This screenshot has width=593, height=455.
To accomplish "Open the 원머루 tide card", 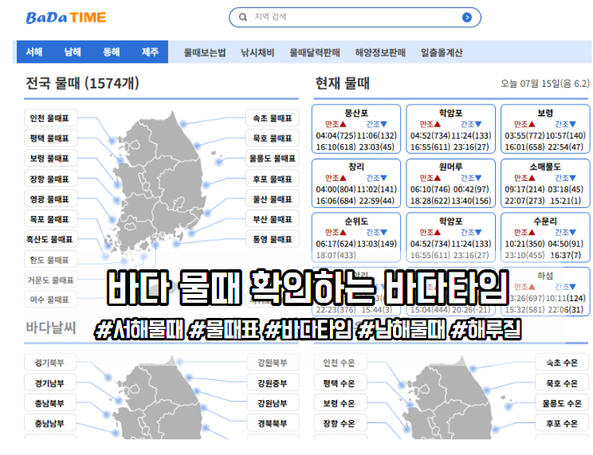I will point(450,183).
